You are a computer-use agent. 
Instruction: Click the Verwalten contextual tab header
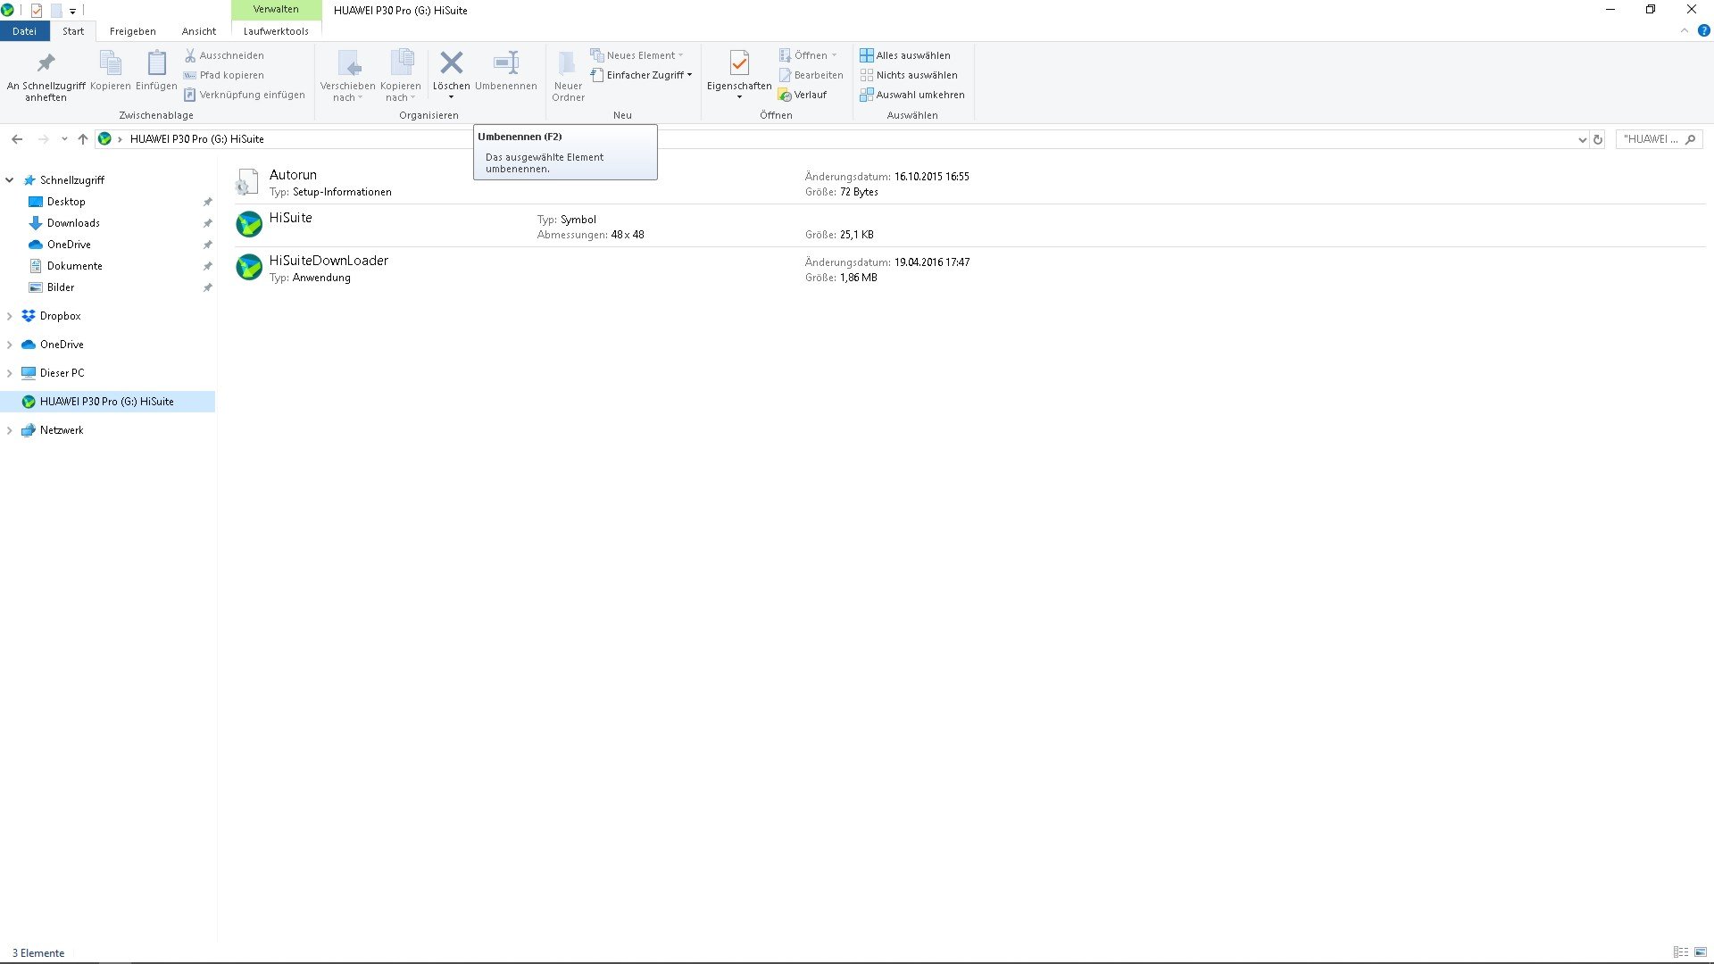pyautogui.click(x=276, y=9)
